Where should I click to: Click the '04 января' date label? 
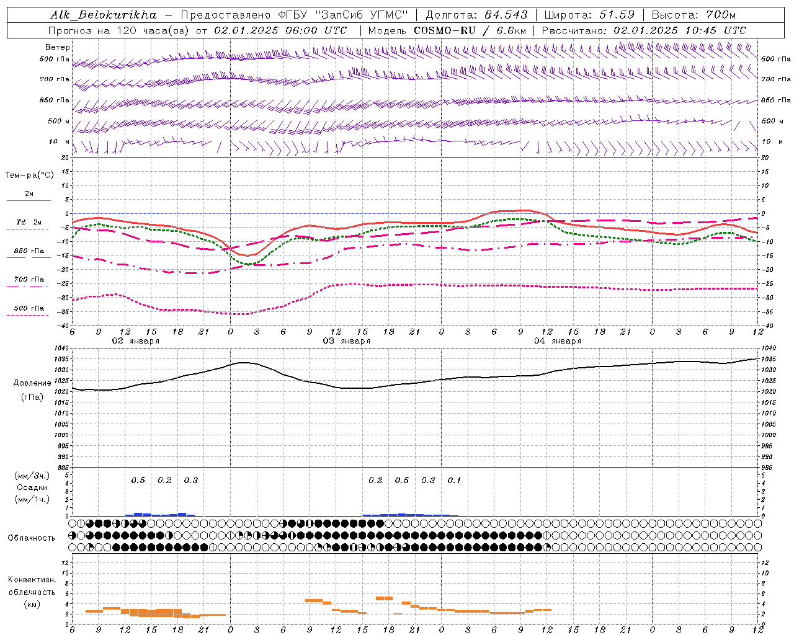(557, 341)
